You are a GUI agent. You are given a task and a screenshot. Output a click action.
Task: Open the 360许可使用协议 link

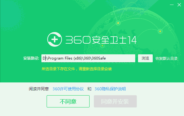pos(68,89)
